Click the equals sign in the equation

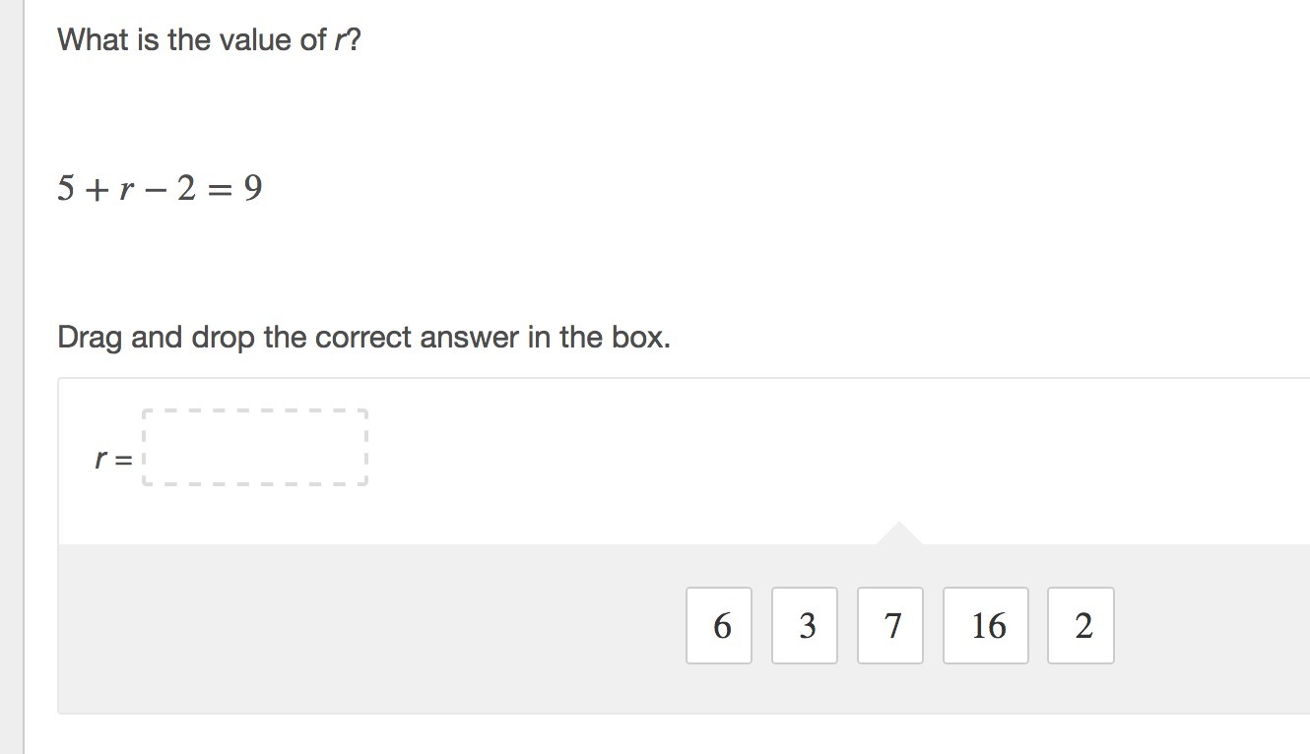tap(221, 189)
